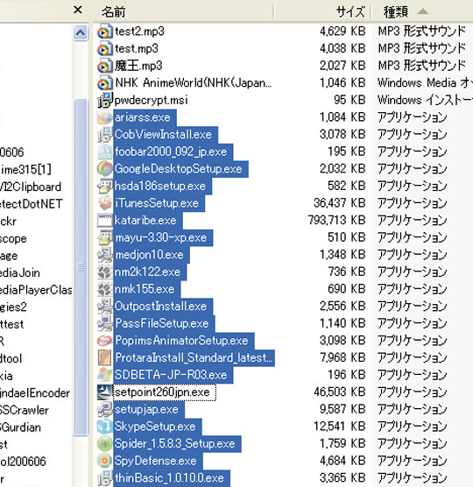The width and height of the screenshot is (473, 487).
Task: Select the file name pwdecrypt.msi
Action: point(152,101)
